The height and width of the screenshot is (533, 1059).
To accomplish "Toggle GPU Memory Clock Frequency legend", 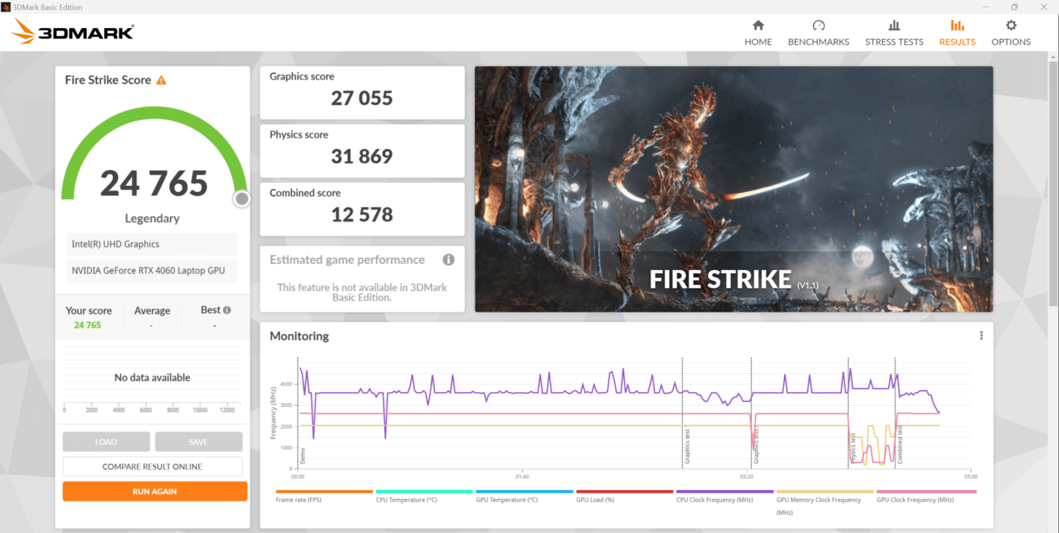I will [x=824, y=503].
